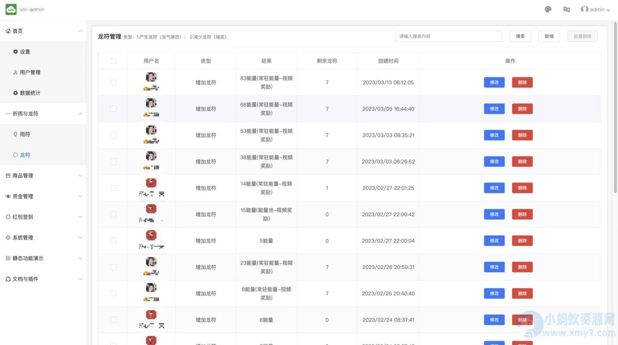Click the grid icon beside 静态功能演示
The height and width of the screenshot is (345, 618).
(8, 258)
